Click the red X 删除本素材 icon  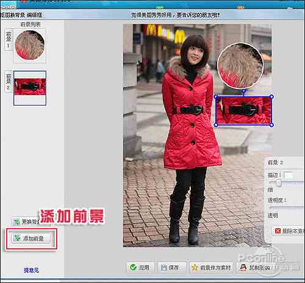278,231
